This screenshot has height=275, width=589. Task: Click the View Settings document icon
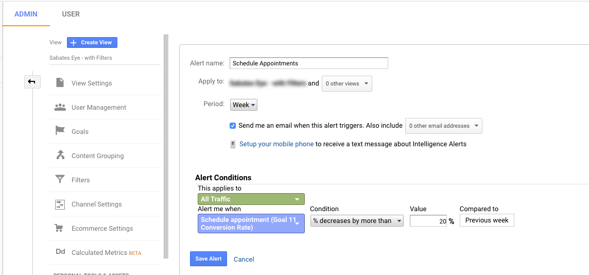click(x=60, y=83)
